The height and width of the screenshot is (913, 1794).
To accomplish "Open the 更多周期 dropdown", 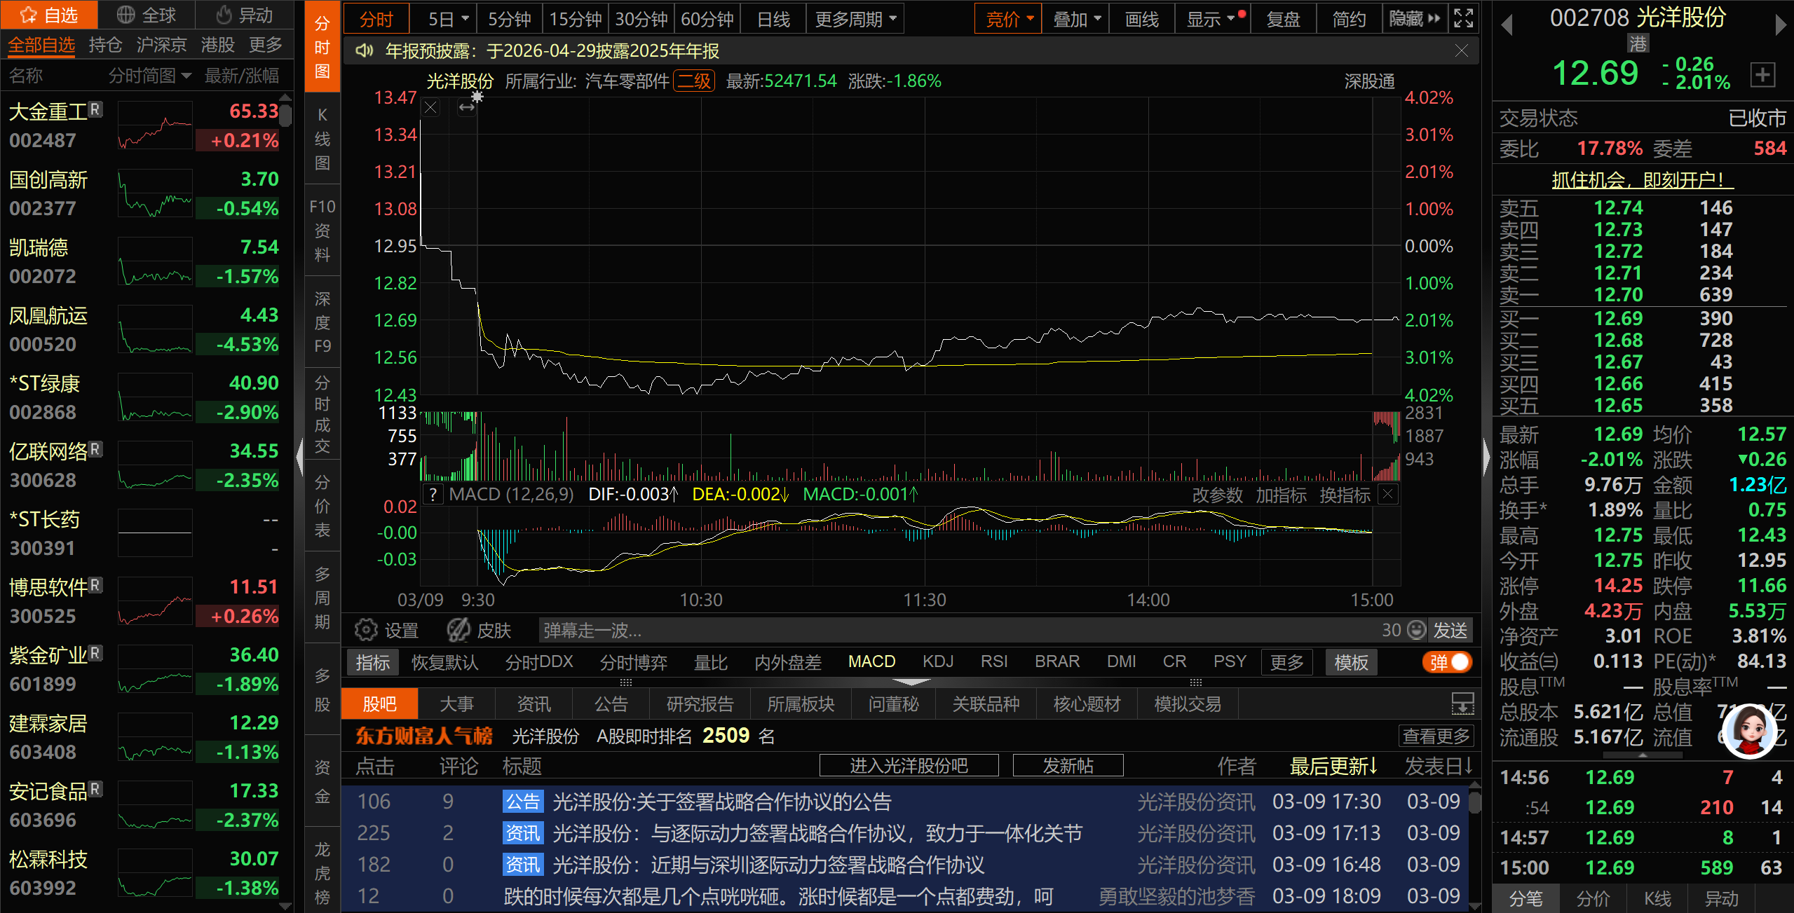I will 855,19.
